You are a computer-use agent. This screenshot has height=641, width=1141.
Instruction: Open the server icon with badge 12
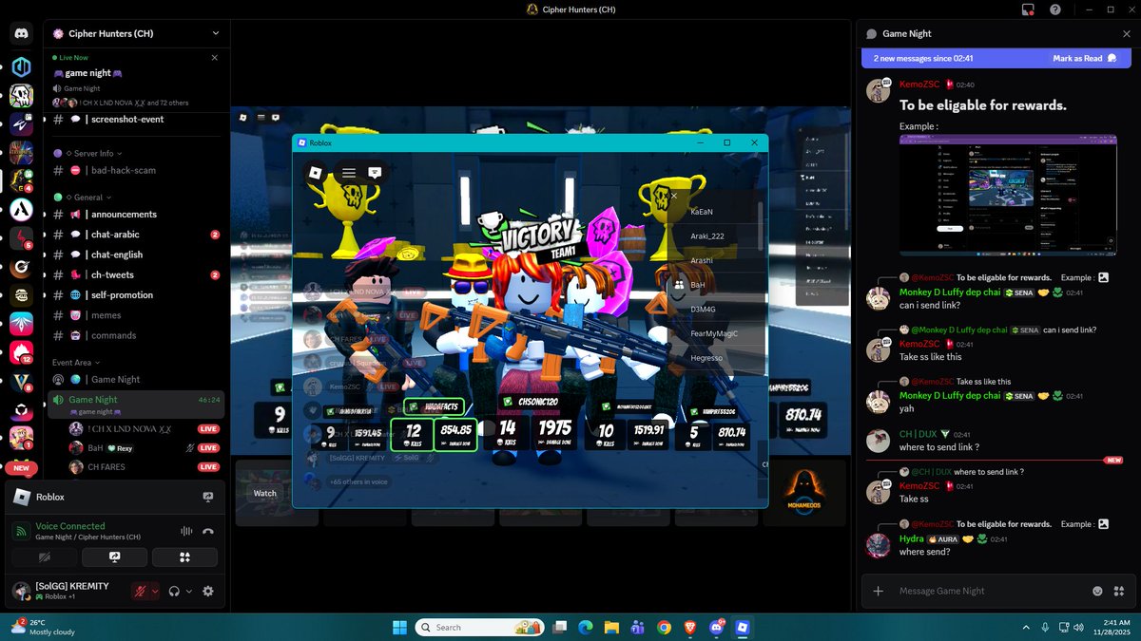pyautogui.click(x=21, y=353)
